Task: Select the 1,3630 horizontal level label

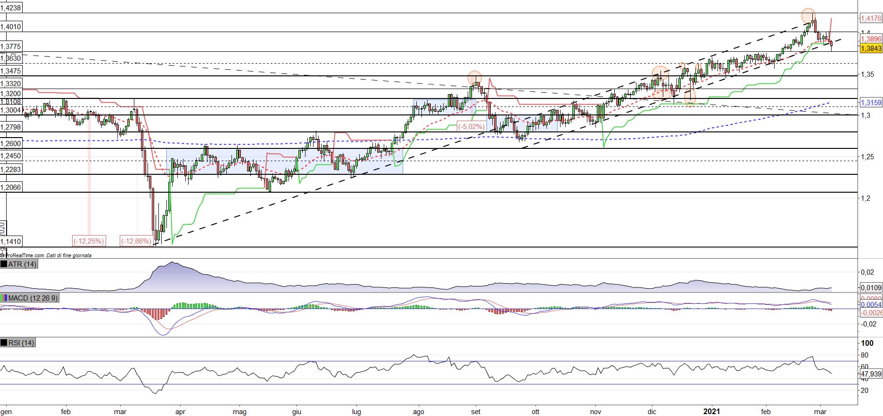Action: click(11, 58)
